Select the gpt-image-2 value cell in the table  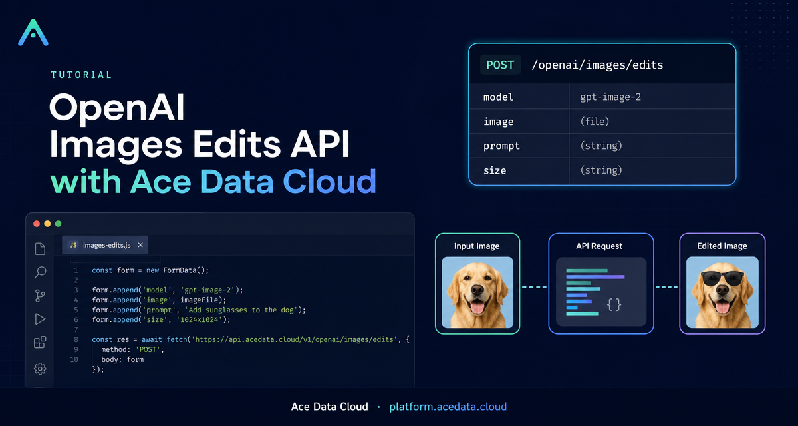[652, 97]
